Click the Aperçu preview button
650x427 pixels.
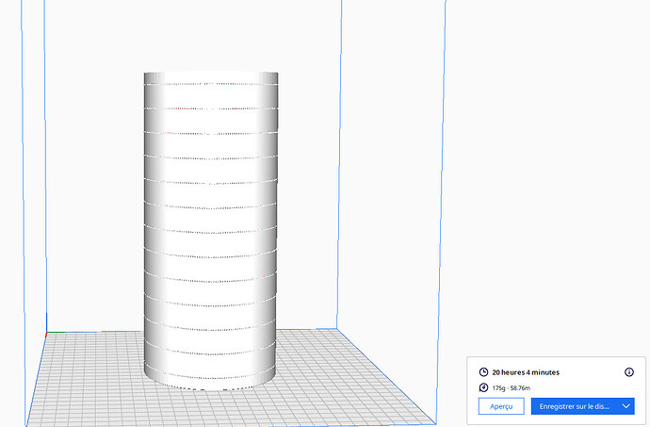[x=501, y=406]
